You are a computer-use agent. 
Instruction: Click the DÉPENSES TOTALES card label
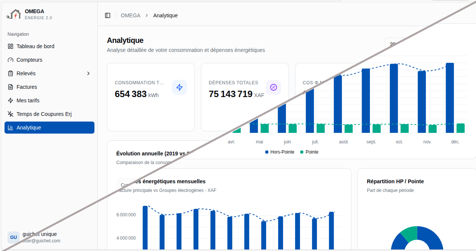[x=233, y=82]
